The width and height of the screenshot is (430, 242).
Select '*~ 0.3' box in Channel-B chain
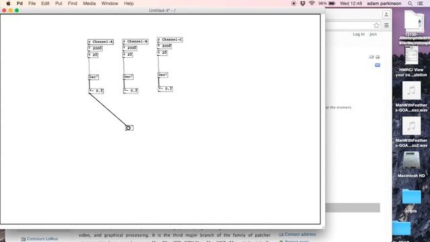pos(130,91)
